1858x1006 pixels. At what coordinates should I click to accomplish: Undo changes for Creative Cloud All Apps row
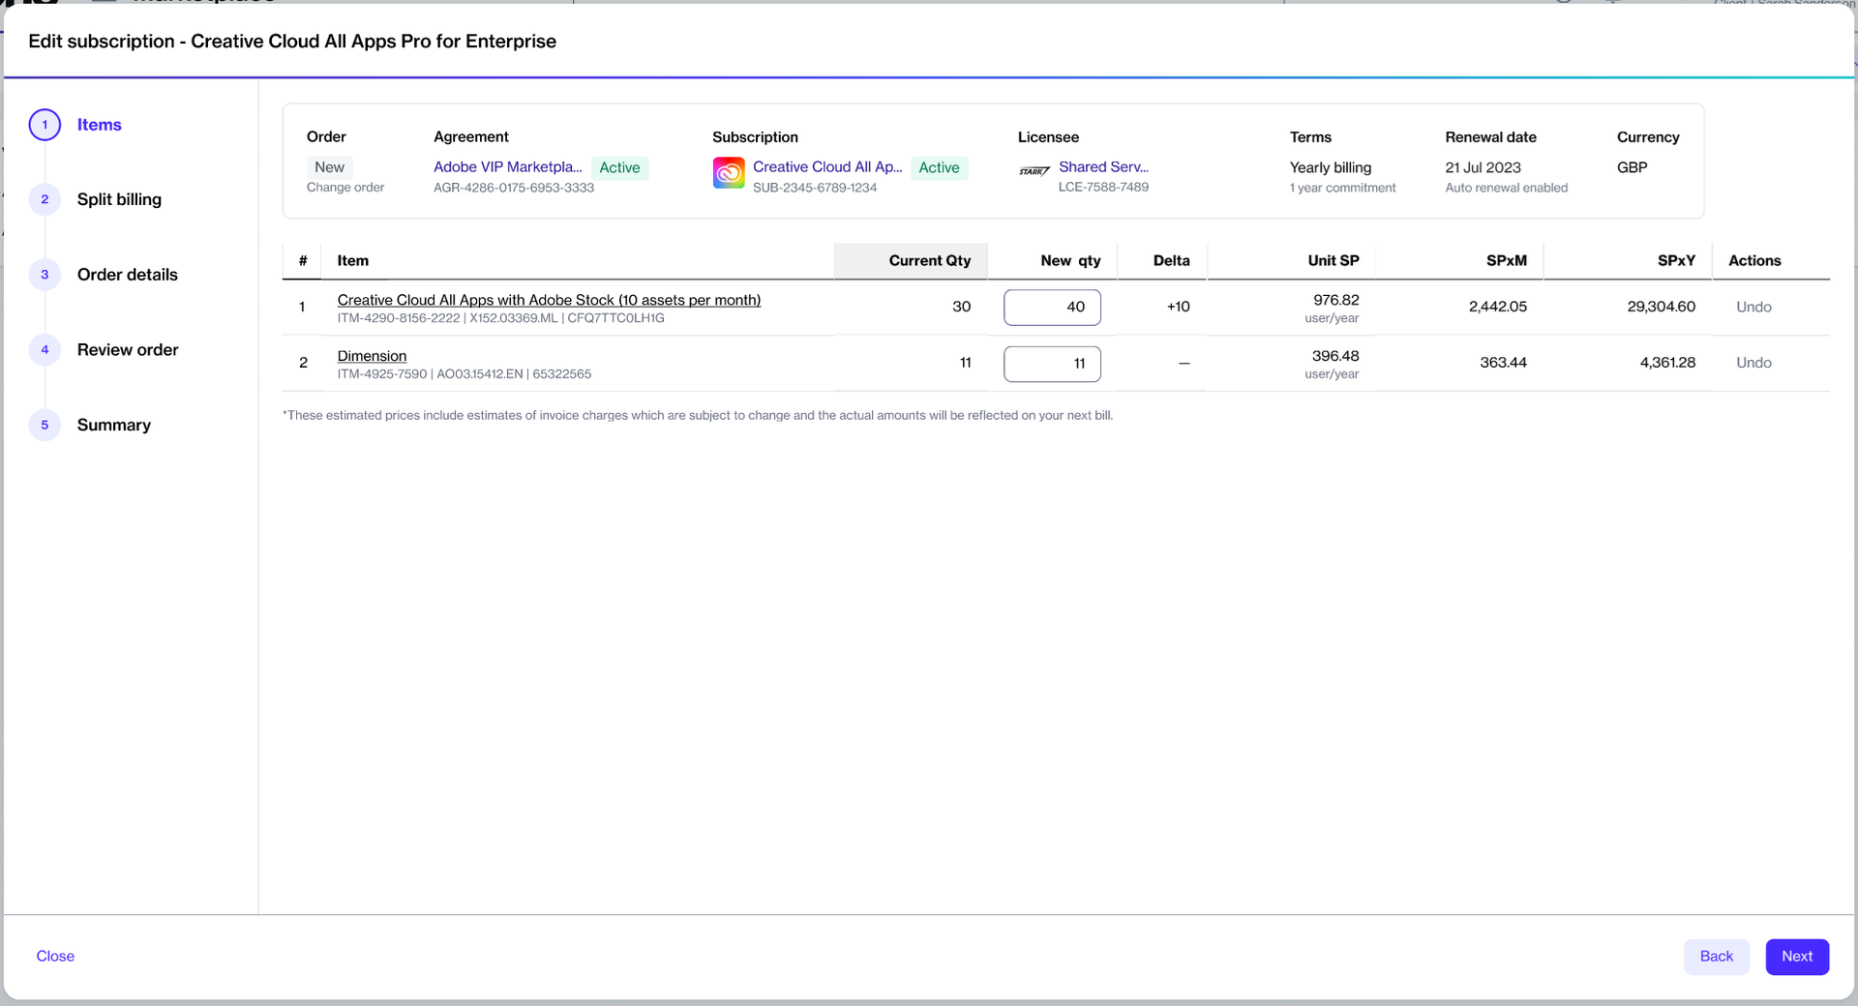(x=1753, y=307)
